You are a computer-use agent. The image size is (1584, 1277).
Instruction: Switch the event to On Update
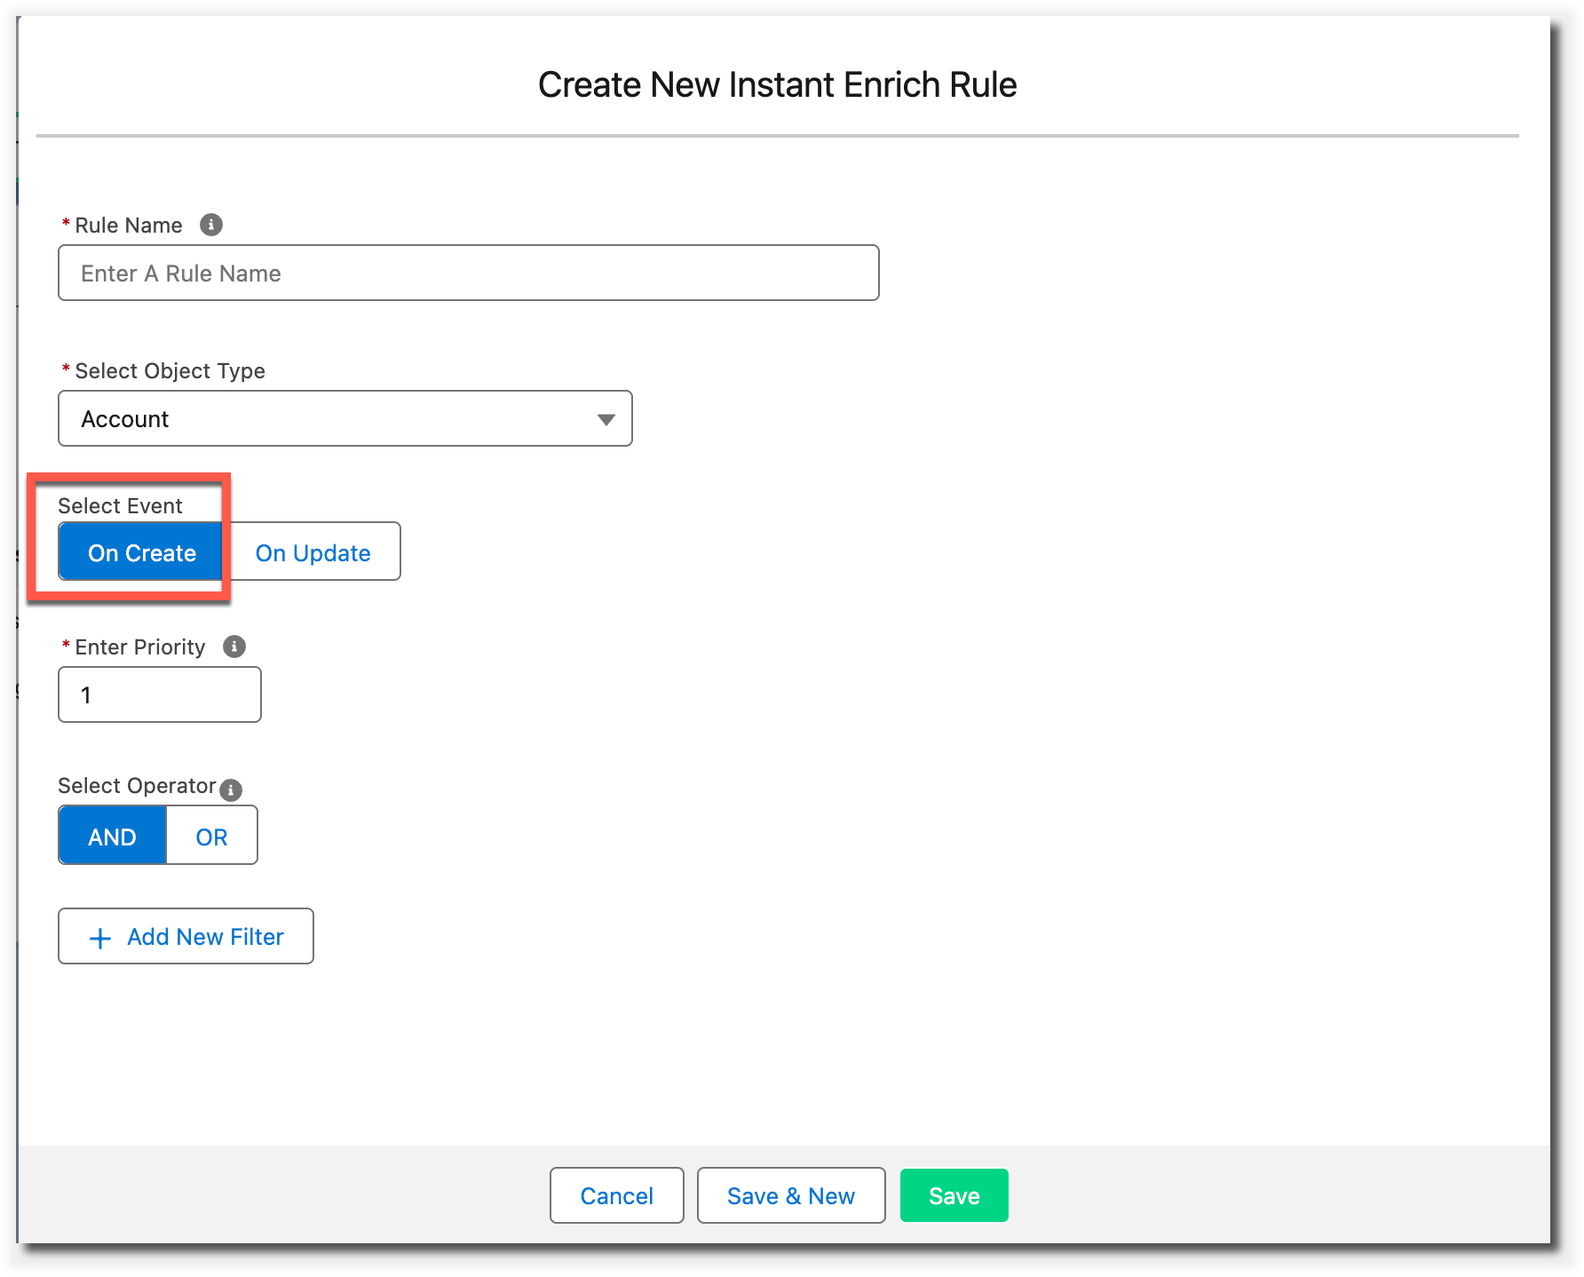(313, 552)
